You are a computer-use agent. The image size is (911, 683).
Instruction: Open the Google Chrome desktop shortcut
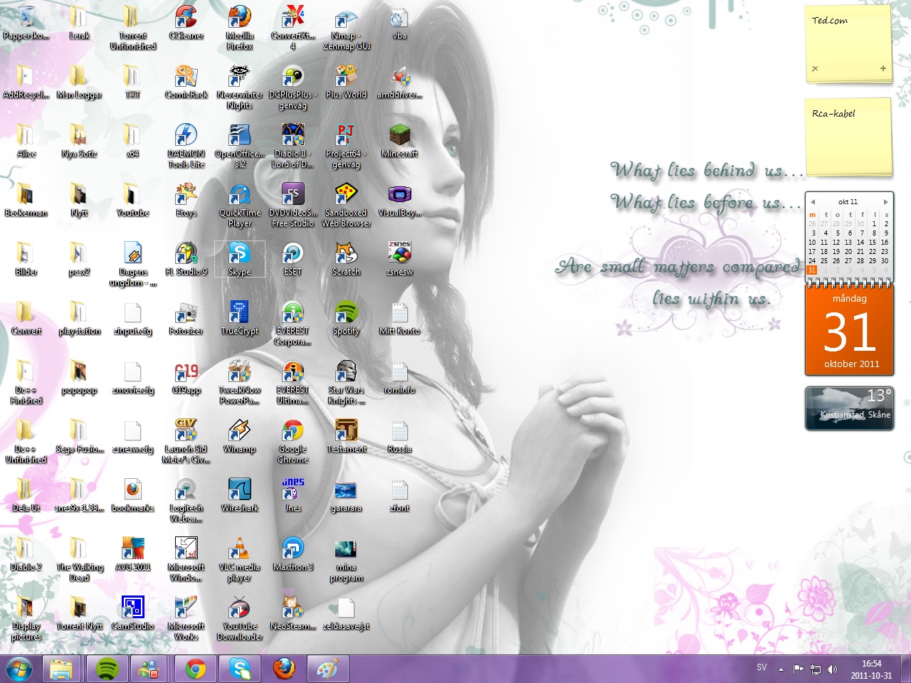click(293, 432)
